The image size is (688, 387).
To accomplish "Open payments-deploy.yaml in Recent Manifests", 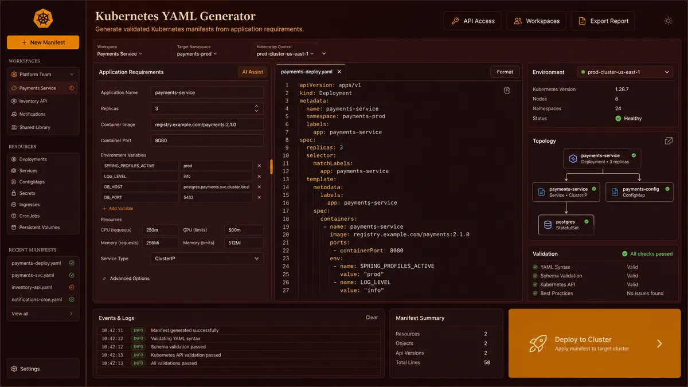I will click(42, 263).
